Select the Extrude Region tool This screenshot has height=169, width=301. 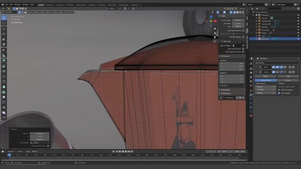click(x=4, y=61)
